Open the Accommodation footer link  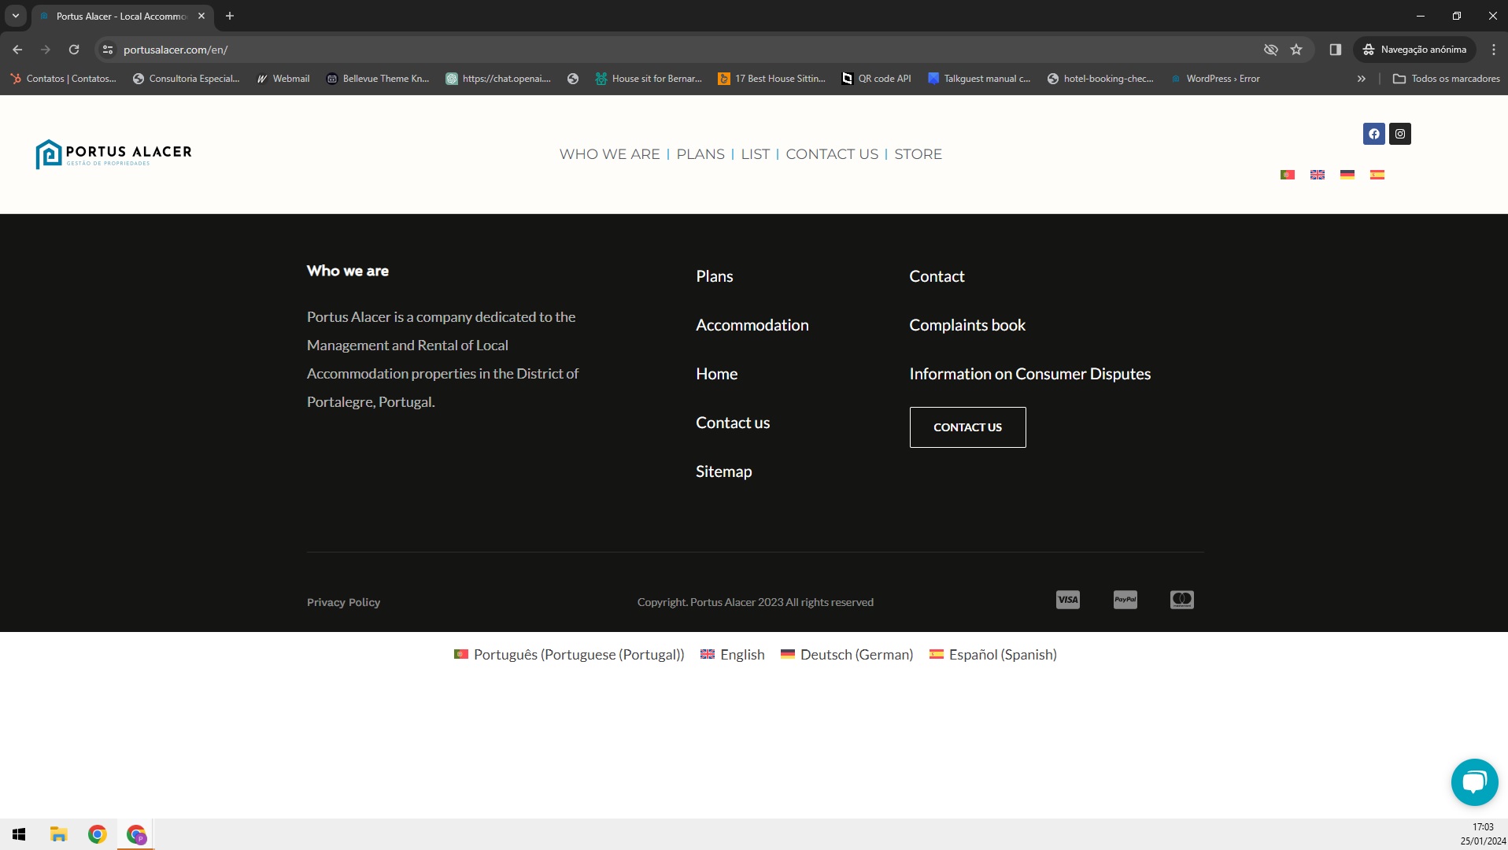click(x=752, y=325)
